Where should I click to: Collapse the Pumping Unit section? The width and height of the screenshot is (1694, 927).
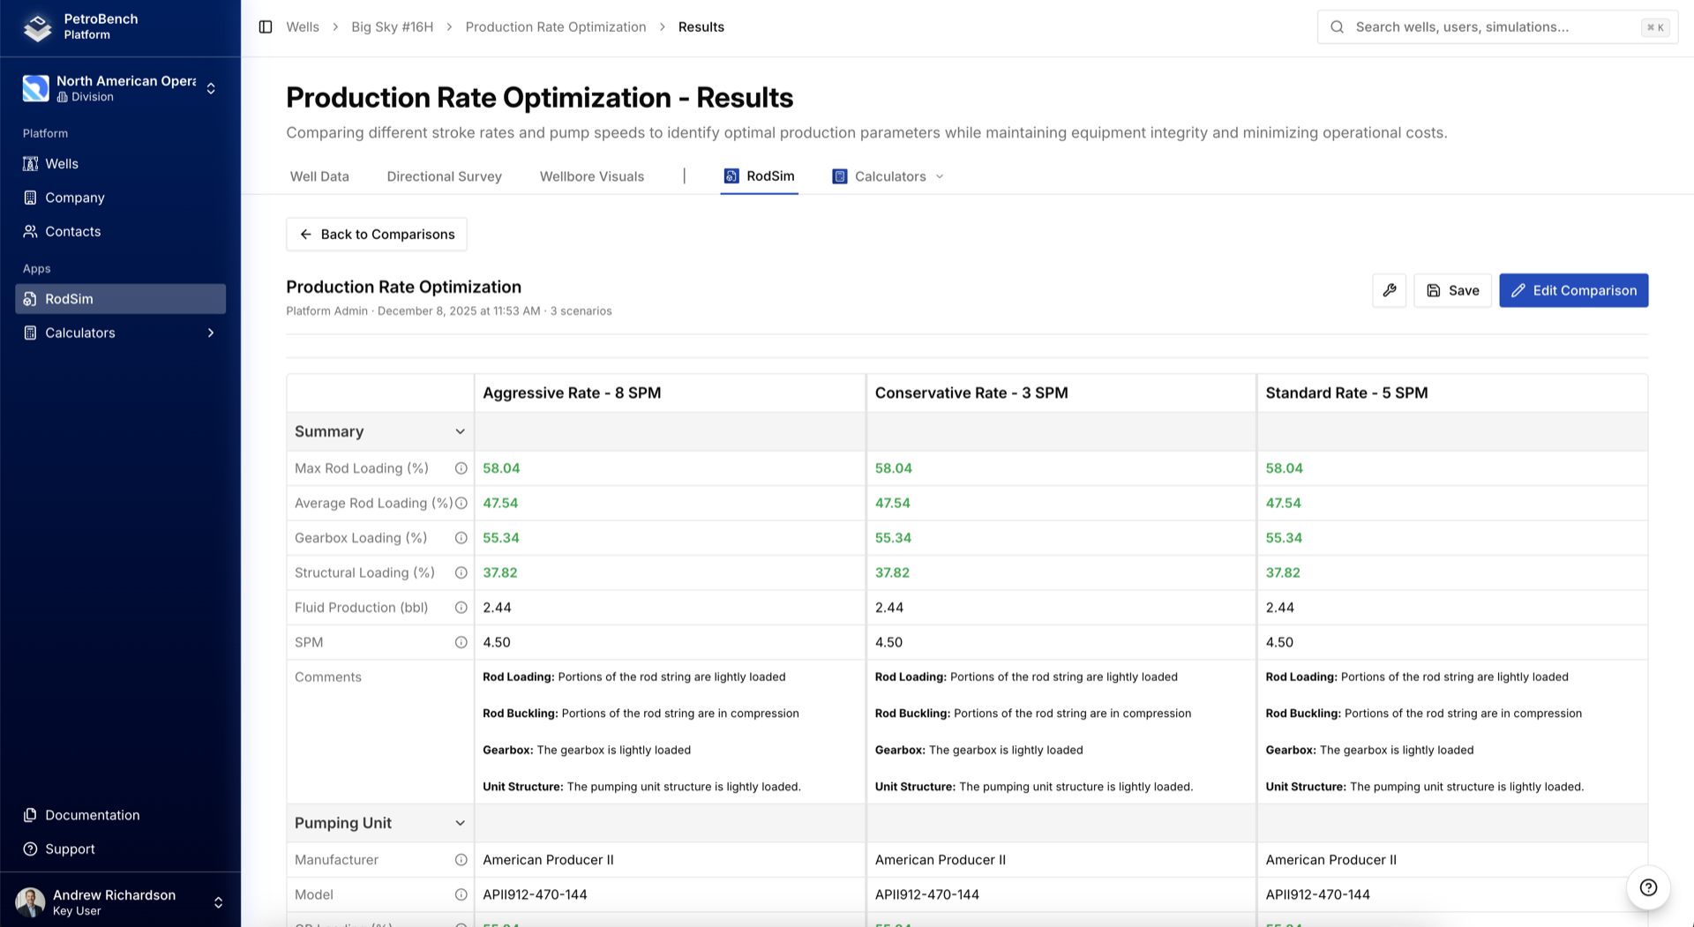point(460,822)
